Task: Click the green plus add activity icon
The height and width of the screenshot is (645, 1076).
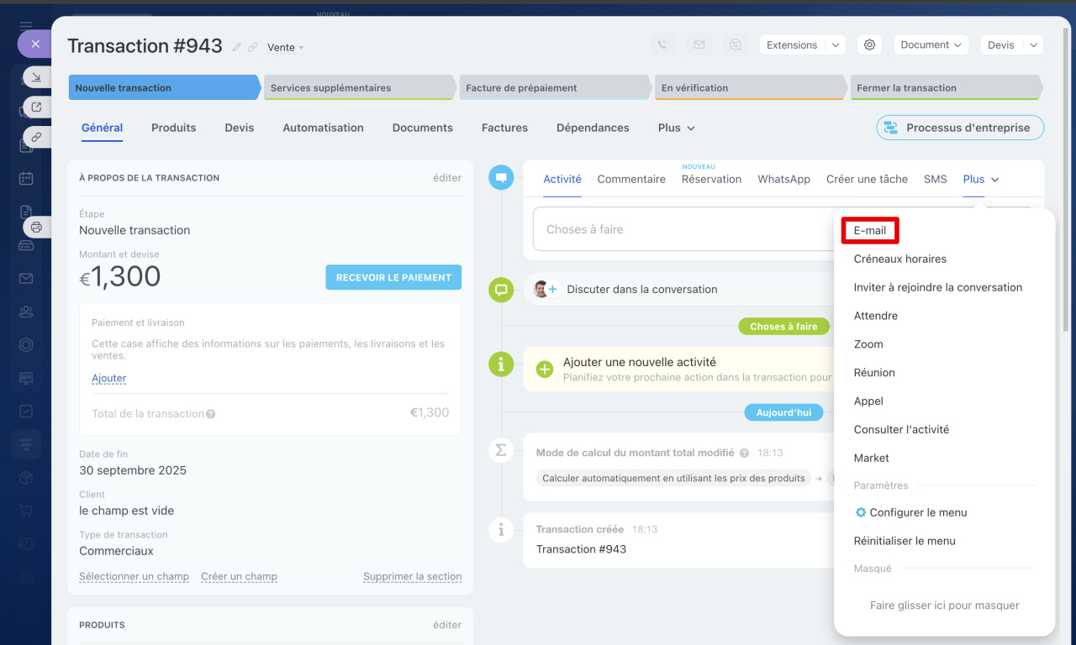Action: (x=545, y=370)
